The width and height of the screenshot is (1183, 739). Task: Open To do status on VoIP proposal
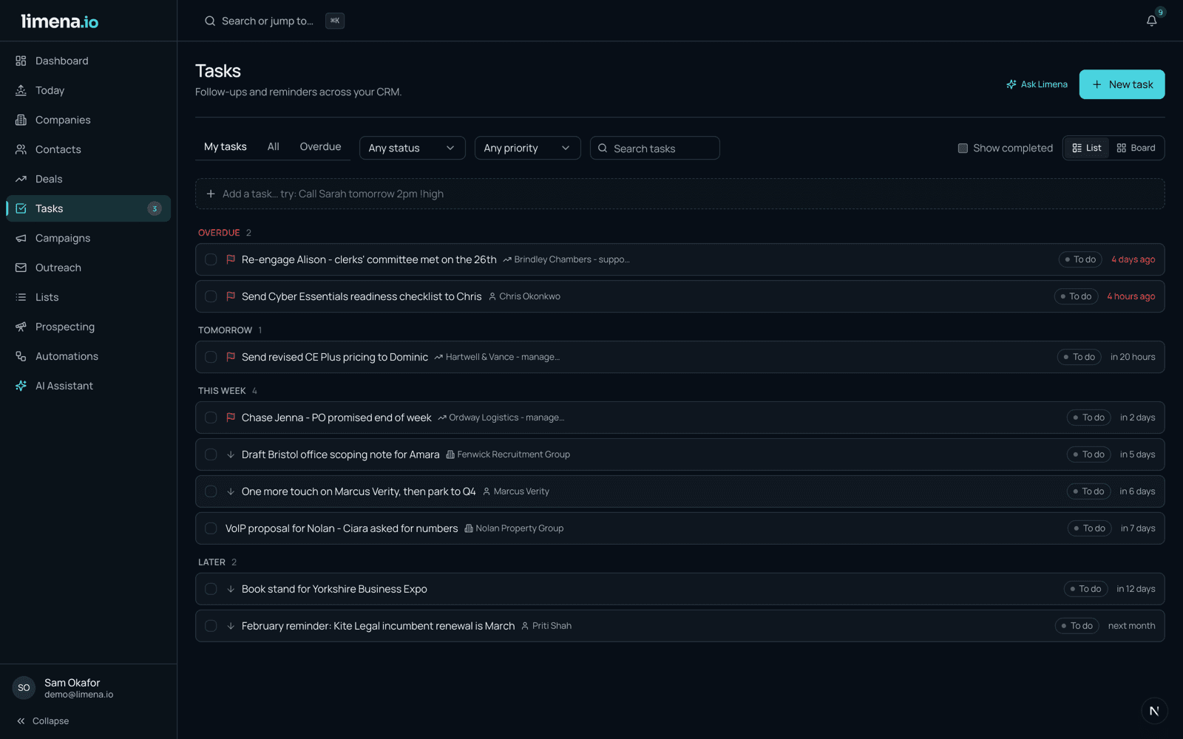[1089, 528]
